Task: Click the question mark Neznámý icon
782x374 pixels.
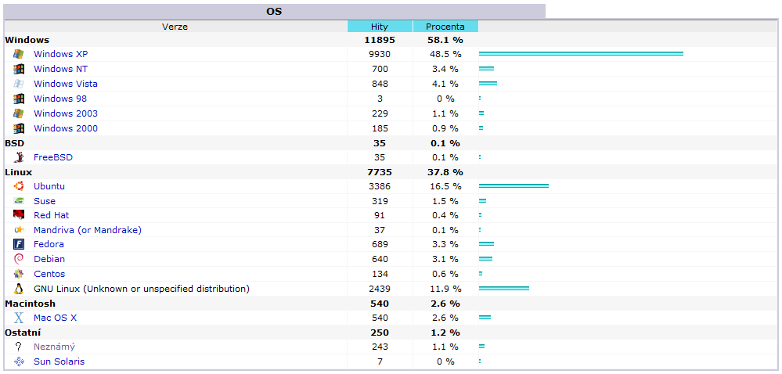Action: (x=19, y=347)
